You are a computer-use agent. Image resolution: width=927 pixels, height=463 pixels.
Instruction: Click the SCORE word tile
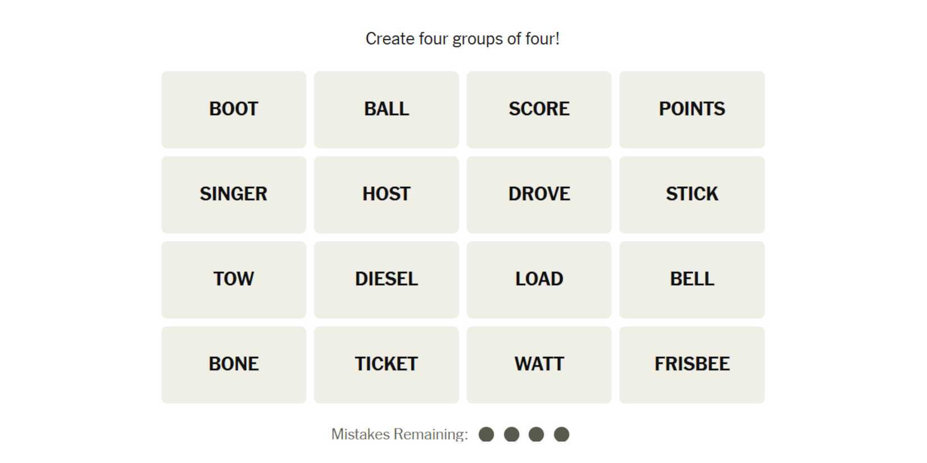[x=539, y=109]
